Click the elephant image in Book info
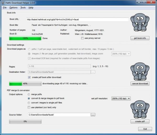Screen dimensions: 157x135 (140, 24)
